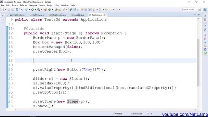Open the Package Explorer icon in left trim
The image size is (208, 117).
point(3,19)
